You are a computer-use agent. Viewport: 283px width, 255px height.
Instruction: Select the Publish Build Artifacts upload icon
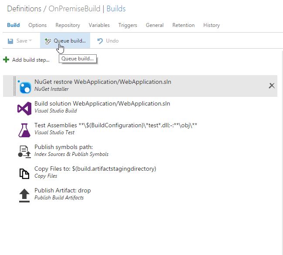[24, 195]
